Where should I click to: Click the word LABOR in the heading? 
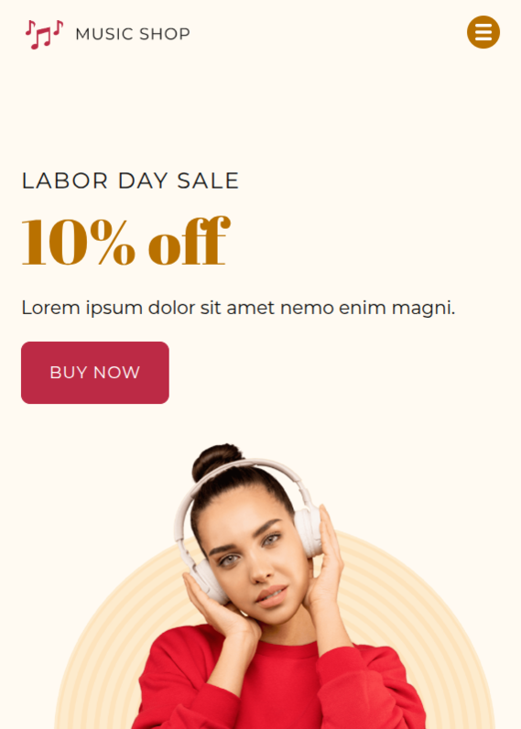pos(65,180)
